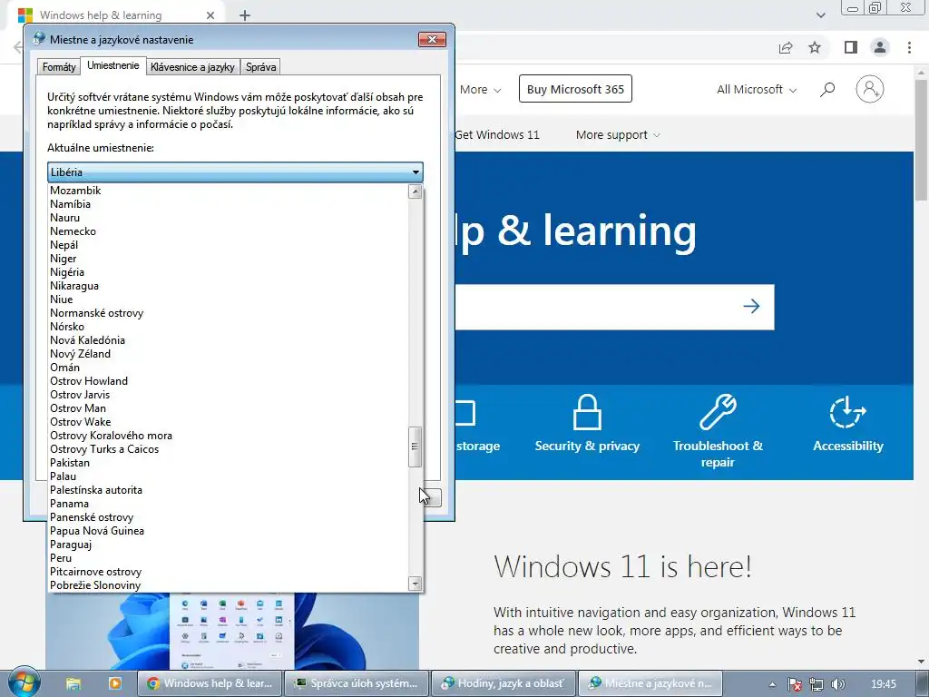
Task: Select Ostrovy Turks a Caicos entry
Action: [x=228, y=449]
